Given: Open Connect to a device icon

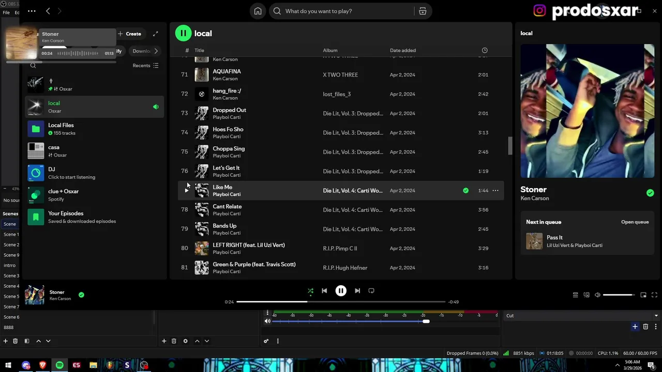Looking at the screenshot, I should coord(586,295).
